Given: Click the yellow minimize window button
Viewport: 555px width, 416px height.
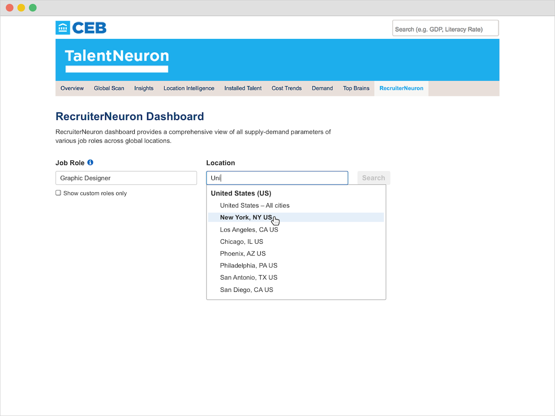Looking at the screenshot, I should tap(21, 8).
